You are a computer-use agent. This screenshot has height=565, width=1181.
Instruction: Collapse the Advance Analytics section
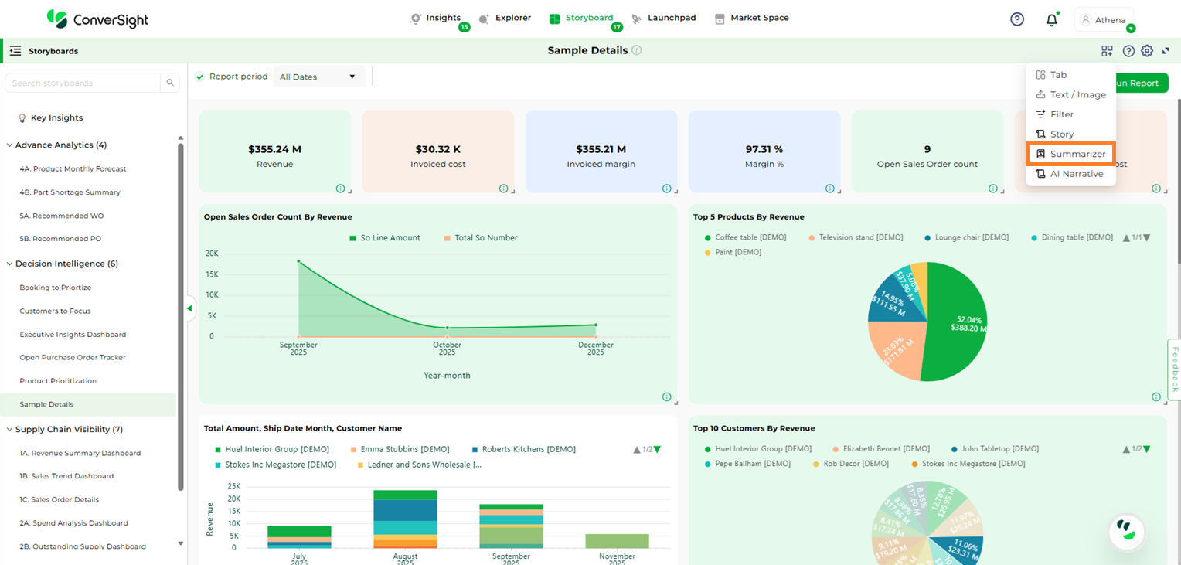coord(9,145)
